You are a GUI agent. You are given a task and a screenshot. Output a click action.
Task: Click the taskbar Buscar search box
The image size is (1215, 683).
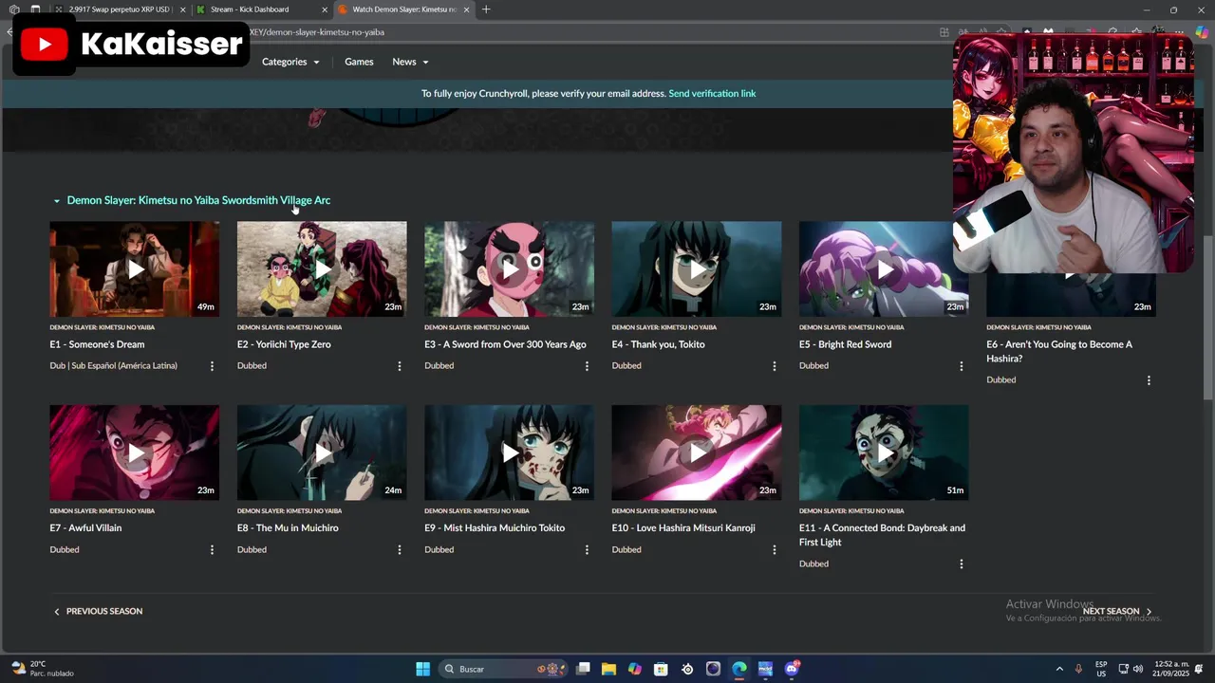pyautogui.click(x=503, y=669)
